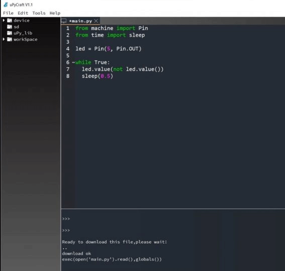Select the uPy_lib item in file tree
The height and width of the screenshot is (271, 285).
point(23,33)
